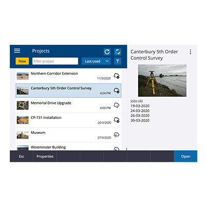Select the Museum project row

pyautogui.click(x=68, y=135)
